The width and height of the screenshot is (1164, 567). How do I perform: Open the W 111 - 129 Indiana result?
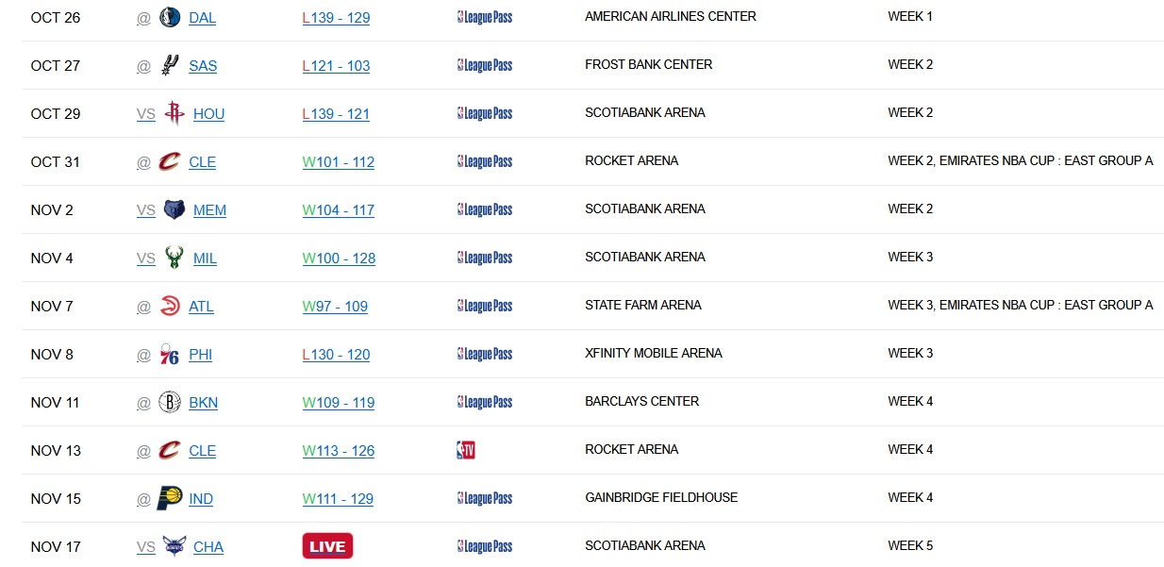338,499
